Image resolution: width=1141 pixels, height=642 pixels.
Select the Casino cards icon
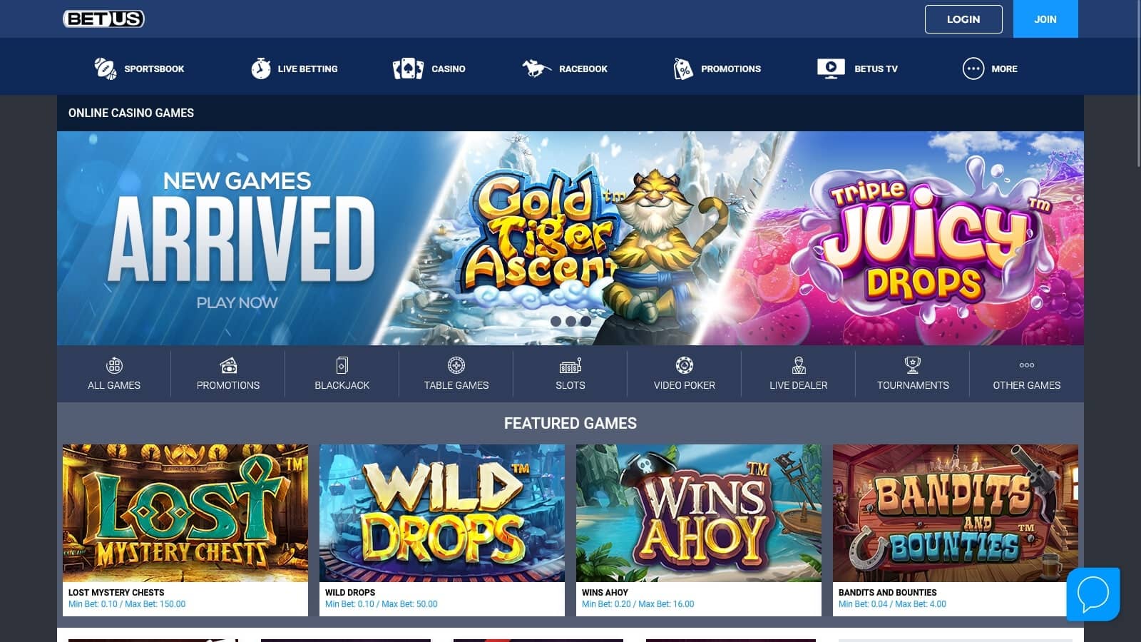[408, 68]
